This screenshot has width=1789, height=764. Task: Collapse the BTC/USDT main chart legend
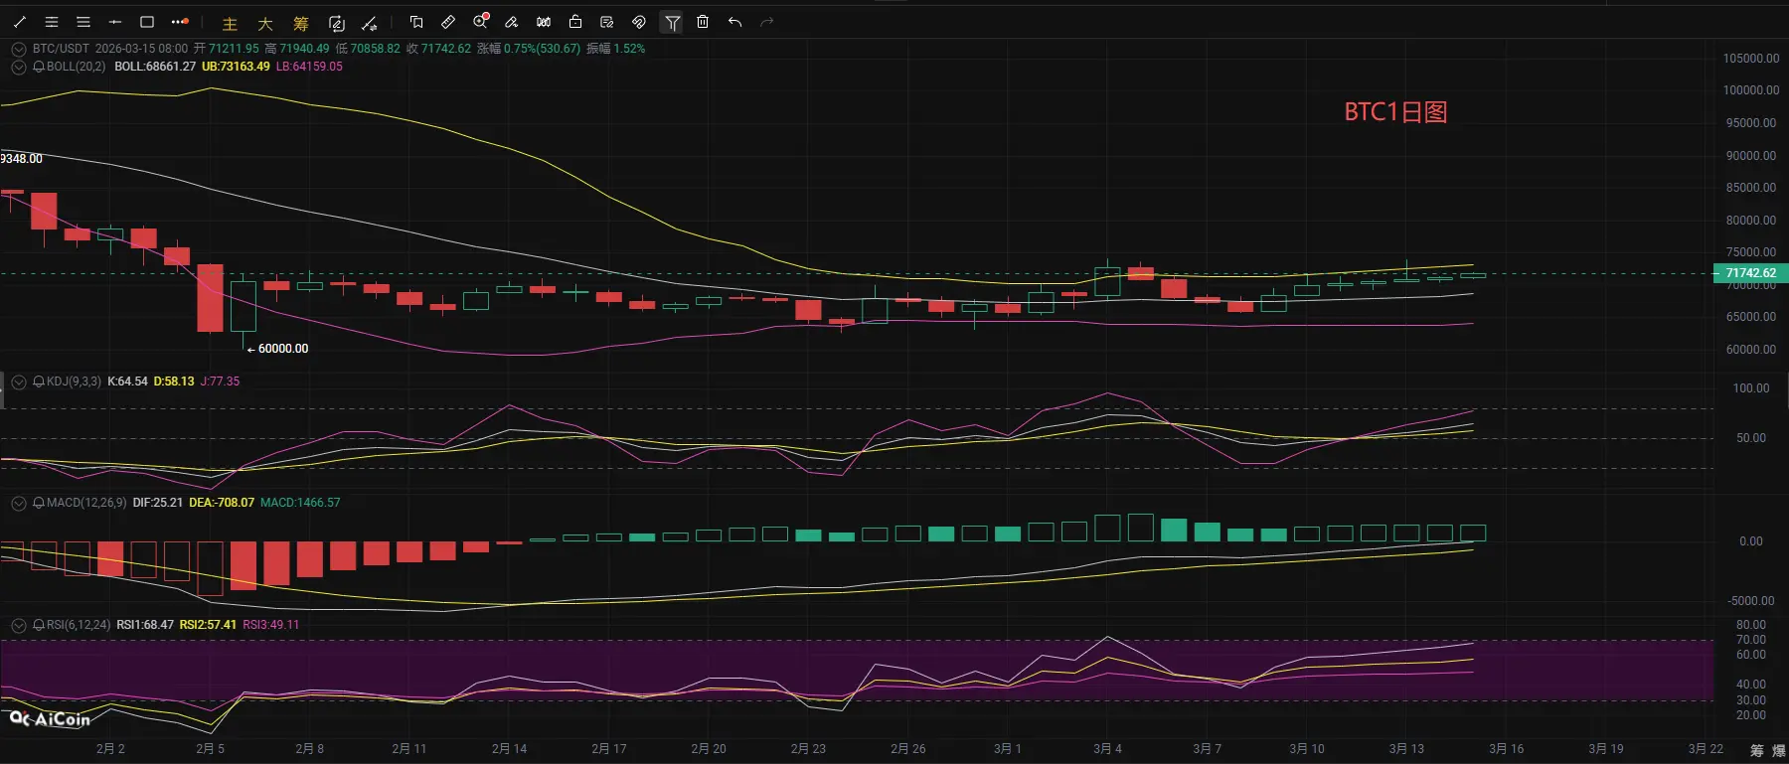pyautogui.click(x=18, y=49)
